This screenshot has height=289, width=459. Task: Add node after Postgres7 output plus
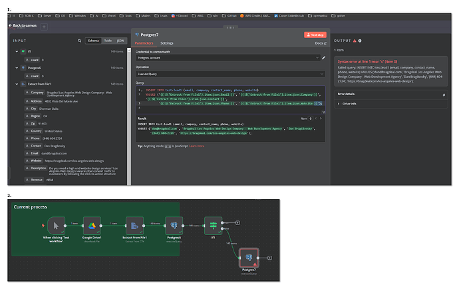tap(269, 258)
